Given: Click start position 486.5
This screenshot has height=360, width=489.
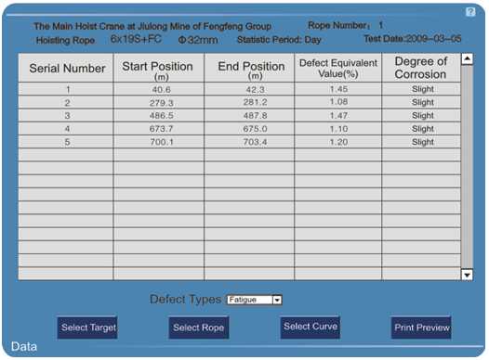Looking at the screenshot, I should click(x=161, y=116).
